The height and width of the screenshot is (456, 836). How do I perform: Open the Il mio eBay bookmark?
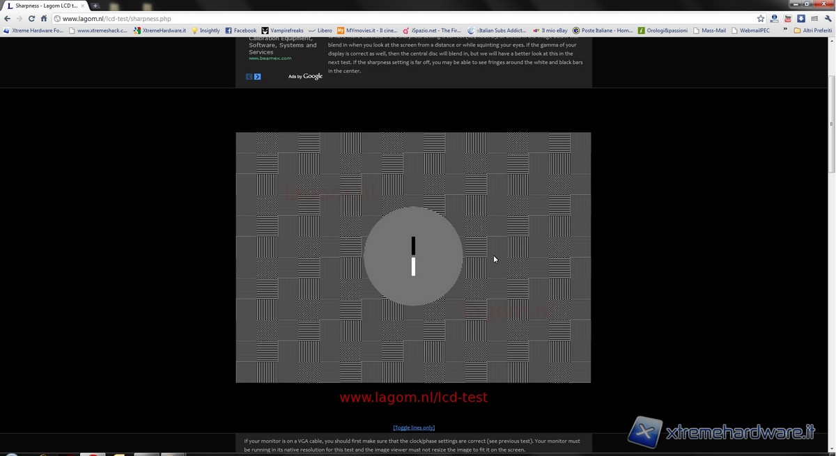click(550, 31)
